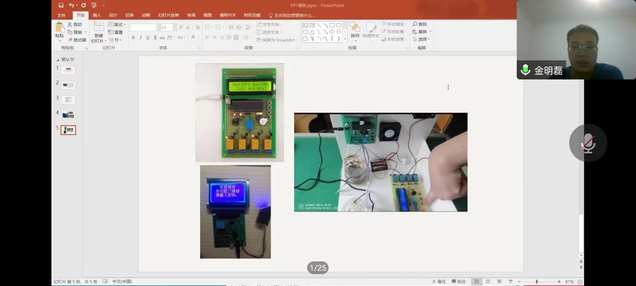Screen dimensions: 636x286
Task: Click the Save icon in quick access toolbar
Action: point(61,6)
